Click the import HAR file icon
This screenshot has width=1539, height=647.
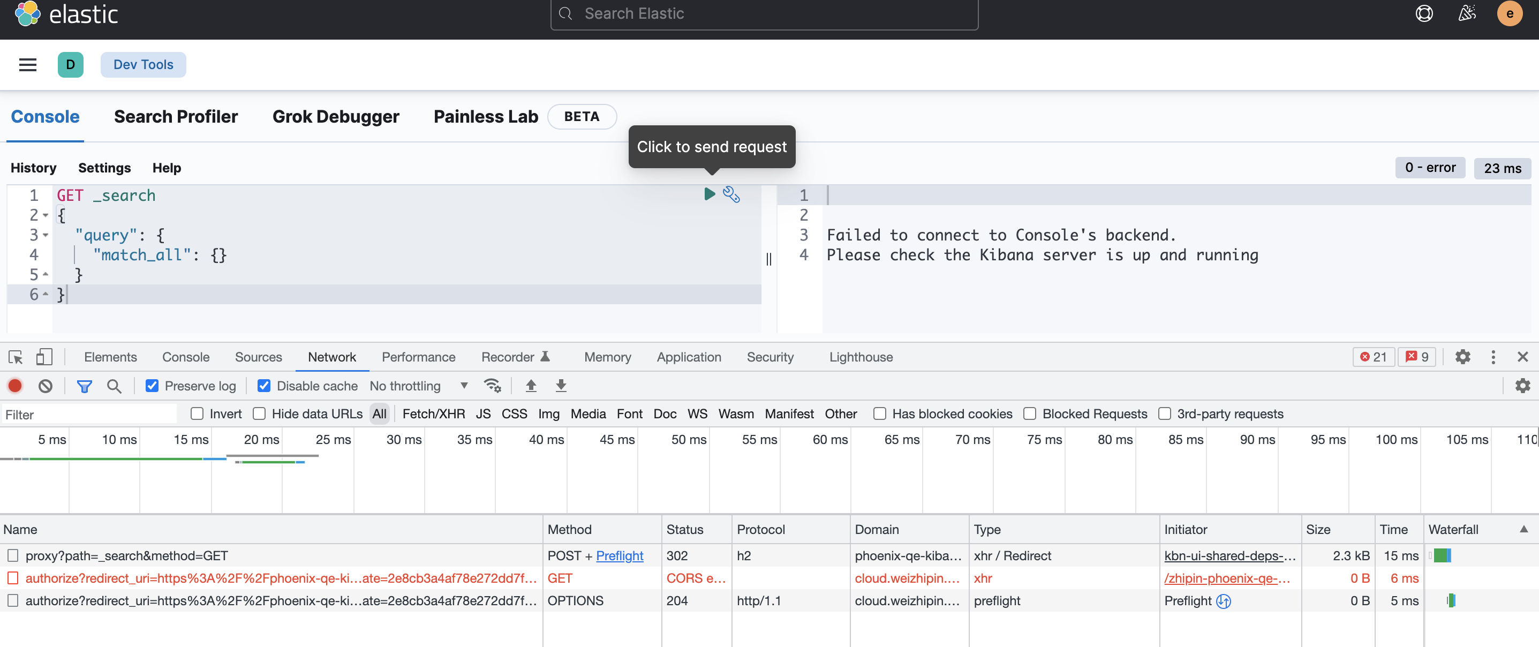[x=531, y=385]
